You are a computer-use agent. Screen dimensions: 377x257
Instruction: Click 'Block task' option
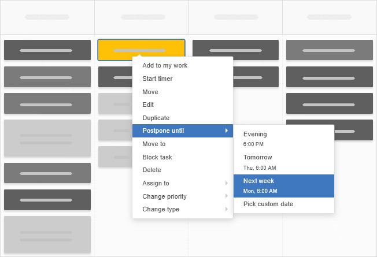pyautogui.click(x=157, y=157)
